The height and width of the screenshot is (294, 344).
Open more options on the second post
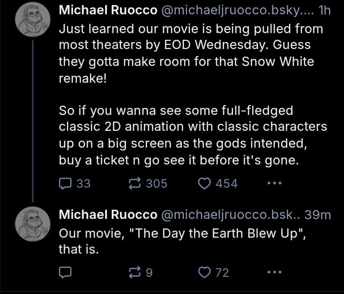(275, 272)
